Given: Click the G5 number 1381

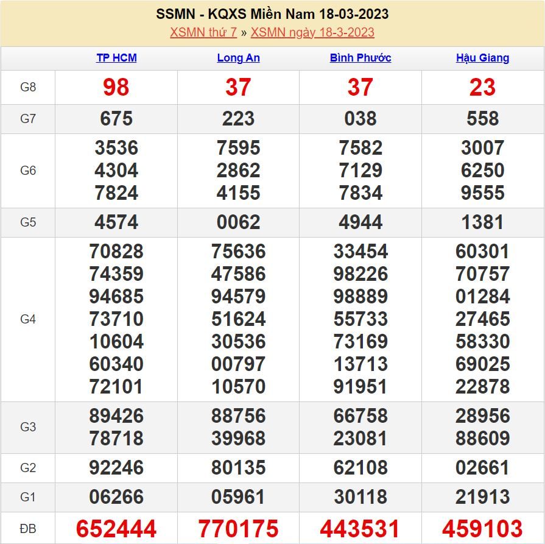Looking at the screenshot, I should 482,222.
